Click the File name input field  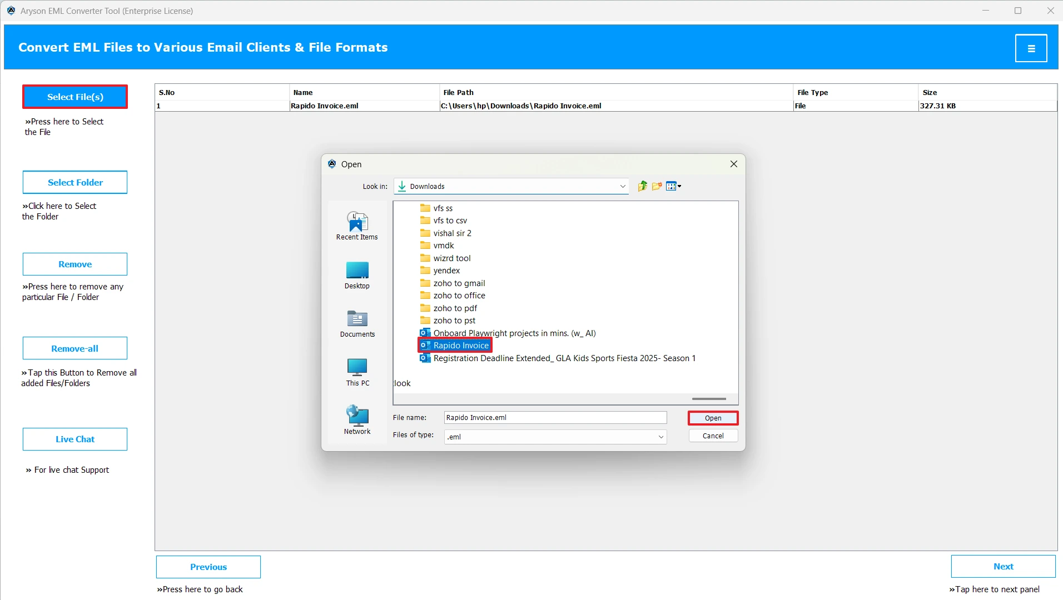click(555, 418)
